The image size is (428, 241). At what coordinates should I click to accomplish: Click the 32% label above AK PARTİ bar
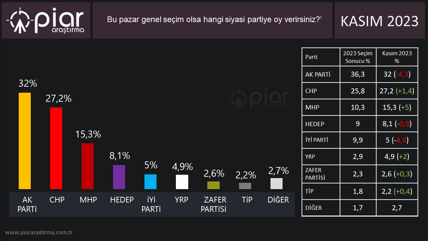[27, 83]
